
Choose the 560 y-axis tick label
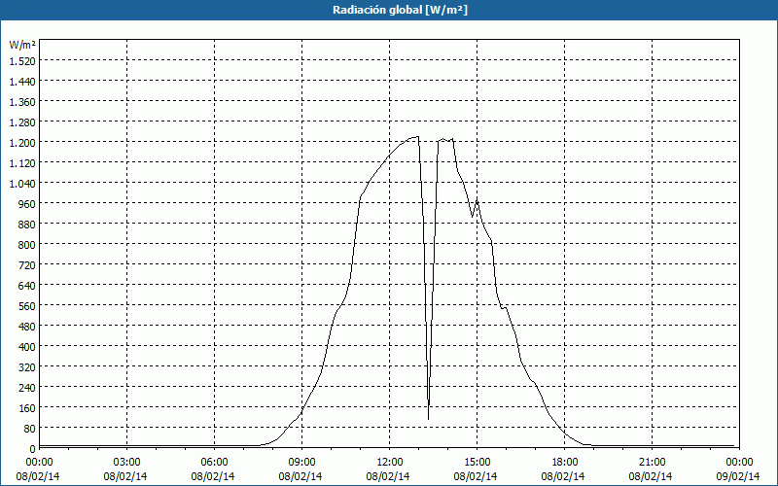[x=28, y=306]
